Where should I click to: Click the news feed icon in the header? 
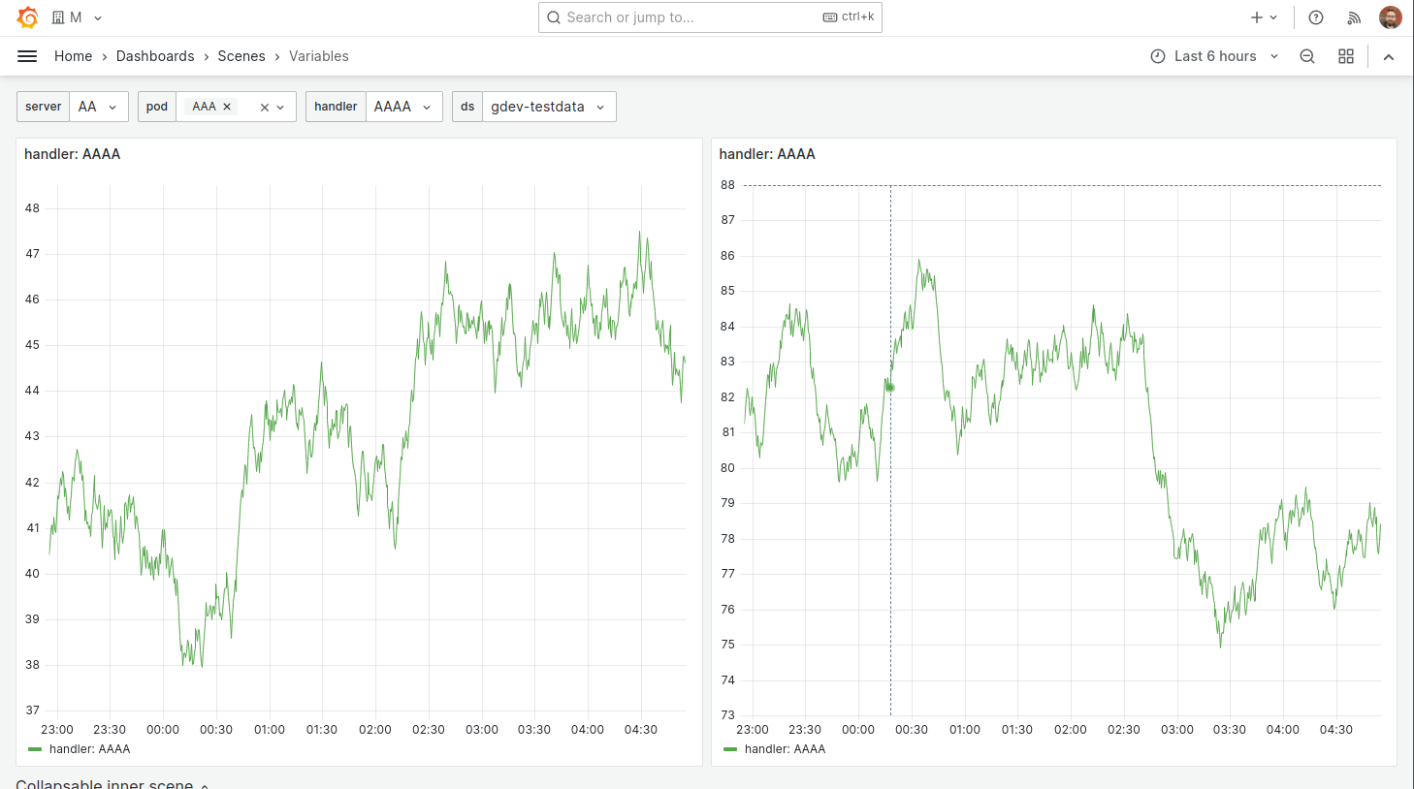(1354, 16)
